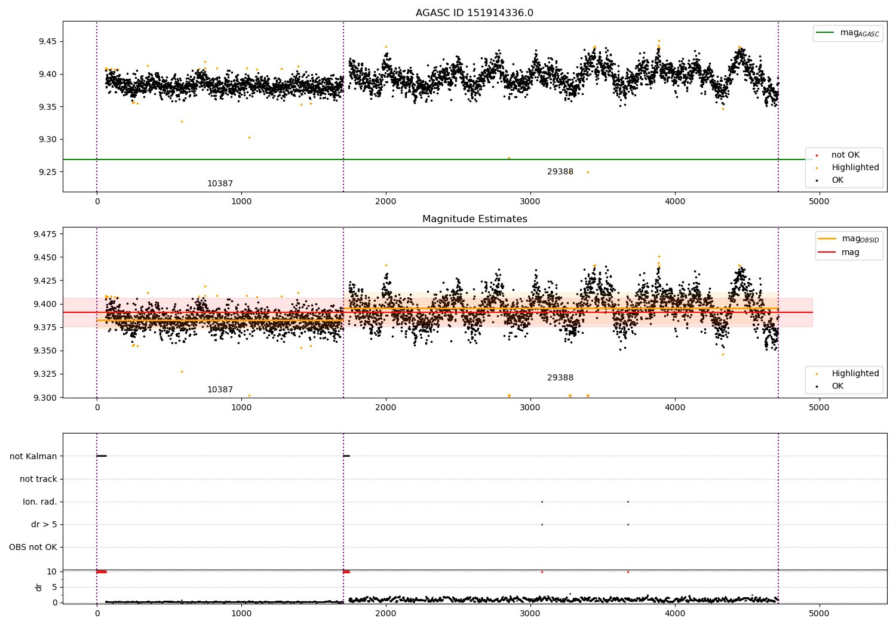Click the '10387' label in the middle plot
This screenshot has height=627, width=896.
(220, 390)
